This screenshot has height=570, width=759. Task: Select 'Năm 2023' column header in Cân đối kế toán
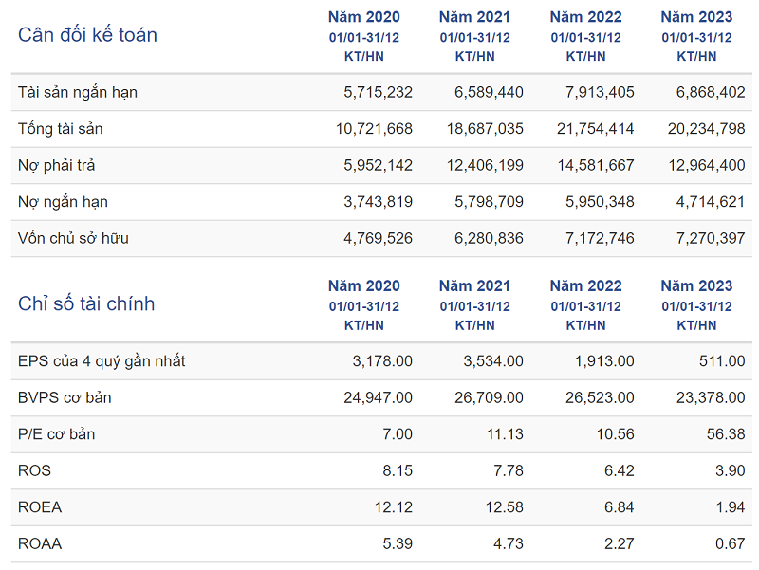pos(696,17)
